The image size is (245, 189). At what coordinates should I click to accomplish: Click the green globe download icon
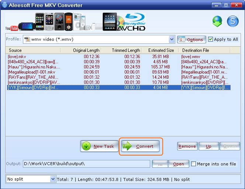coord(217,21)
